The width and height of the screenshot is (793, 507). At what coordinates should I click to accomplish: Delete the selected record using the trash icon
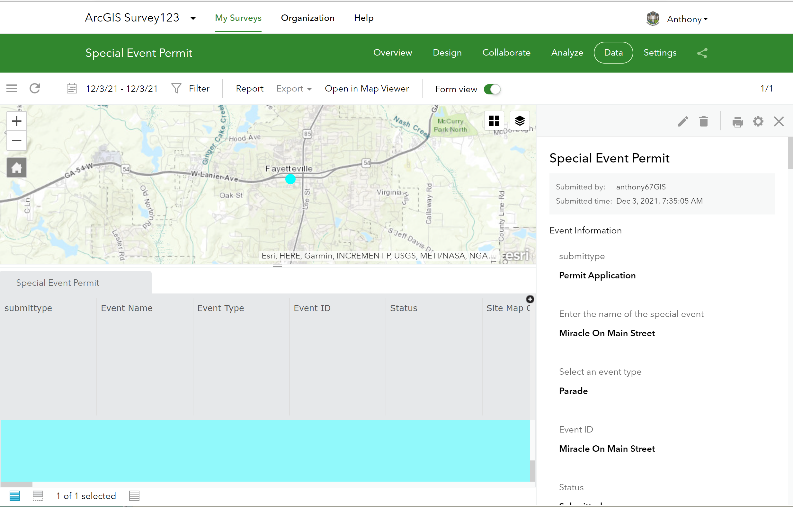pyautogui.click(x=704, y=121)
